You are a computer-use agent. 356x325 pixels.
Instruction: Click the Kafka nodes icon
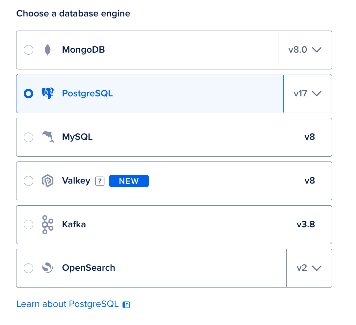tap(47, 224)
